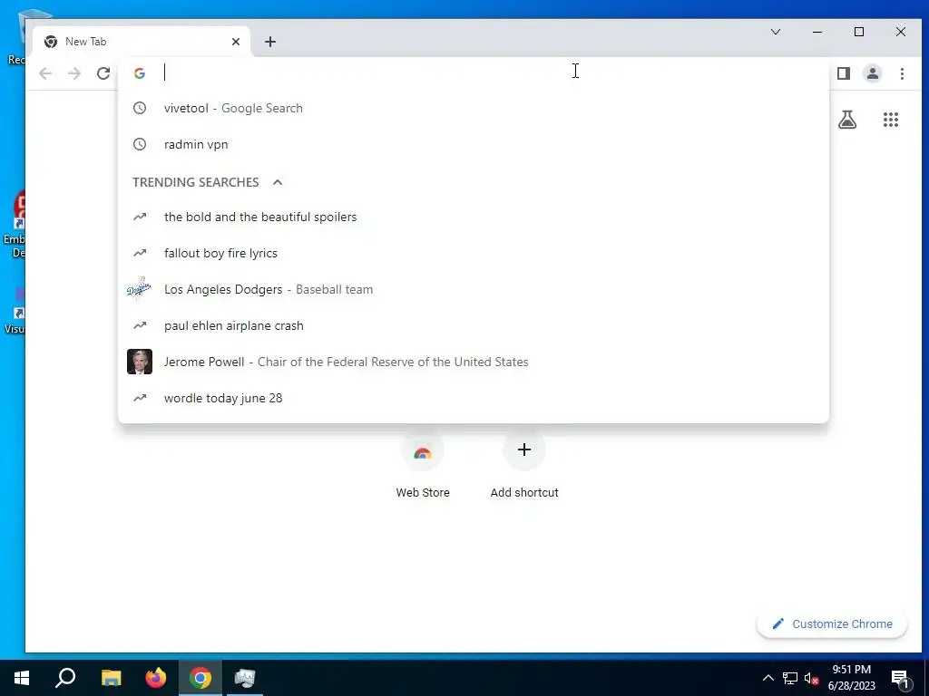Click the Google logo in the address bar

140,73
